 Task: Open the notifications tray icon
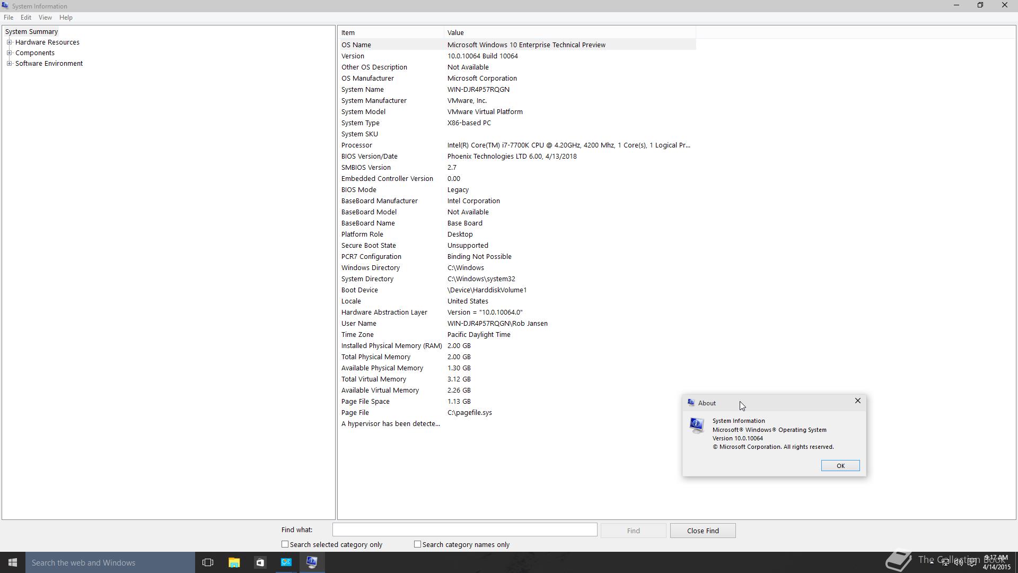[972, 562]
